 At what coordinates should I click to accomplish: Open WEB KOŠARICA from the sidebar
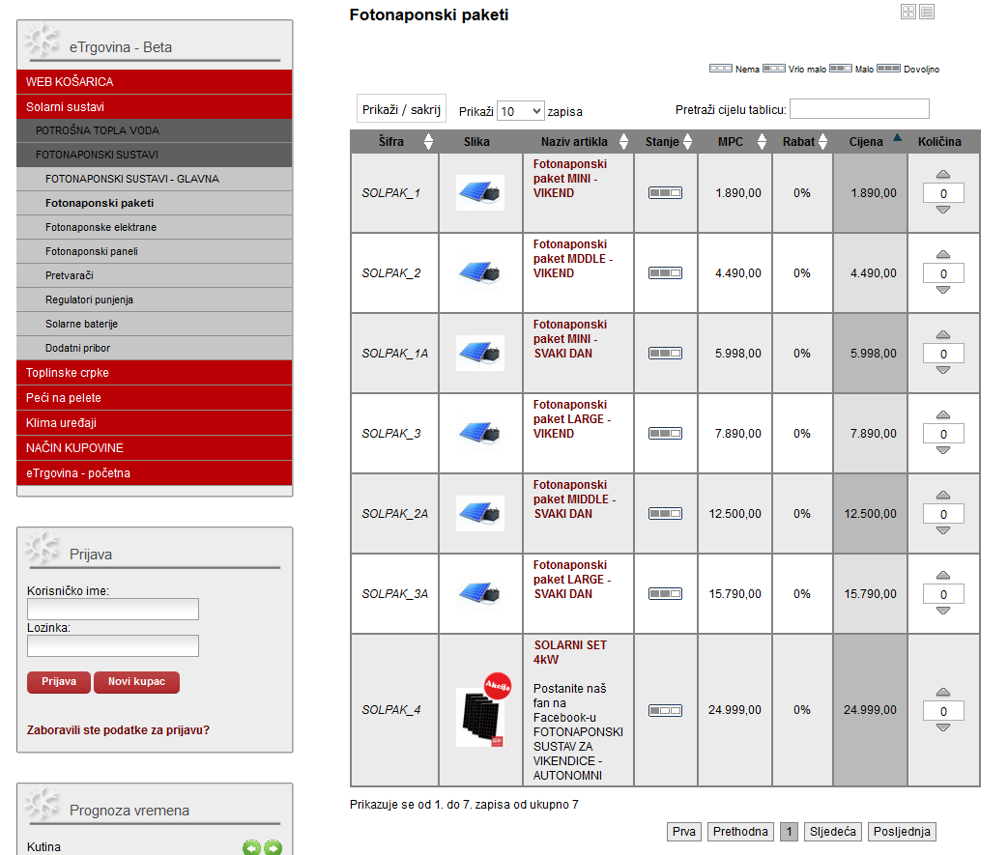(155, 82)
